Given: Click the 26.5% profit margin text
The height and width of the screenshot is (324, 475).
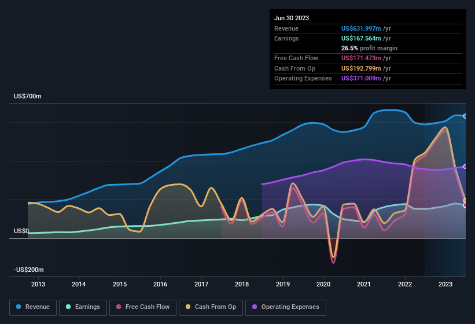Looking at the screenshot, I should tap(369, 48).
